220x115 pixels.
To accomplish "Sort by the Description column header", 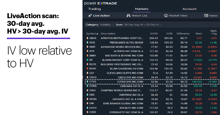I will click(108, 34).
